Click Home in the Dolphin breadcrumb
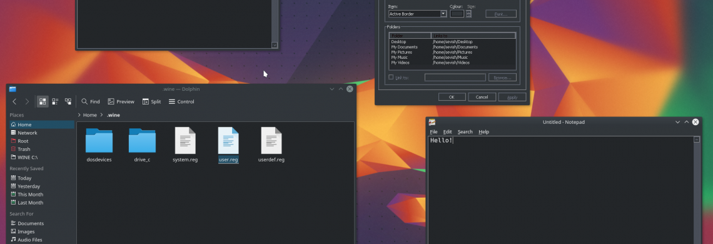713x244 pixels. (x=90, y=115)
